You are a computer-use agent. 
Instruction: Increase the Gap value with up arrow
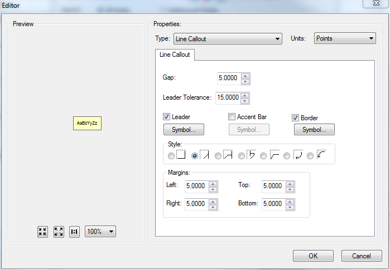[x=245, y=76]
